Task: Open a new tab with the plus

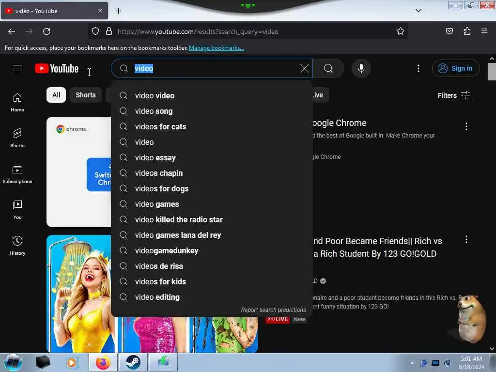Action: tap(118, 11)
